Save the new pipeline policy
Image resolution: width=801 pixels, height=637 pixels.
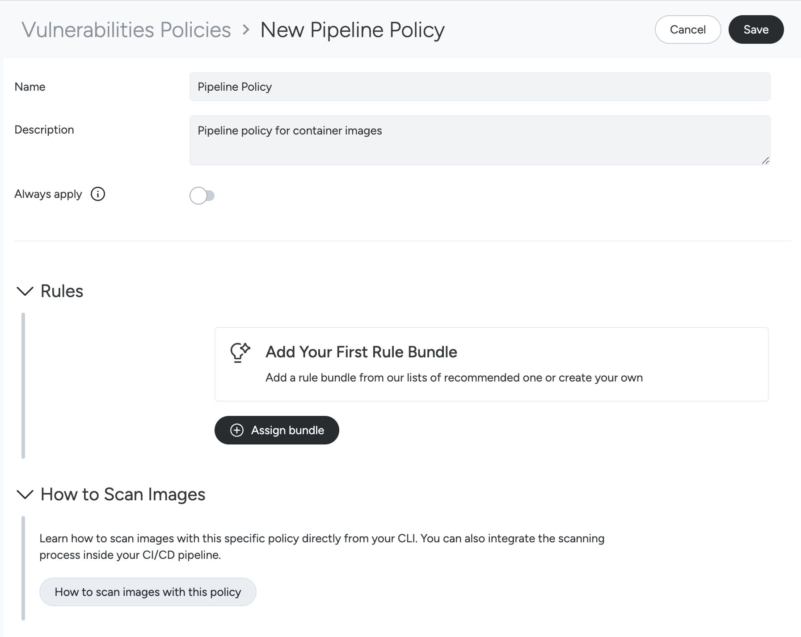pos(756,29)
